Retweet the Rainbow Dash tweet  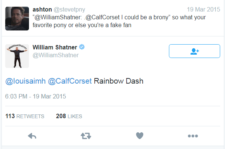[x=86, y=136]
